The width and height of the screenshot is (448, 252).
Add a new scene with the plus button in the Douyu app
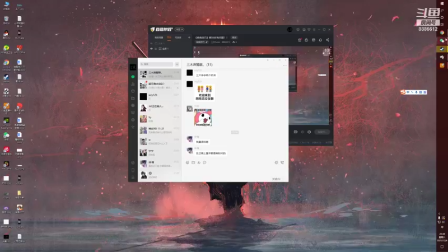(189, 38)
